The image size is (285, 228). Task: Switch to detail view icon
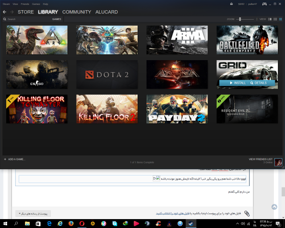270,19
